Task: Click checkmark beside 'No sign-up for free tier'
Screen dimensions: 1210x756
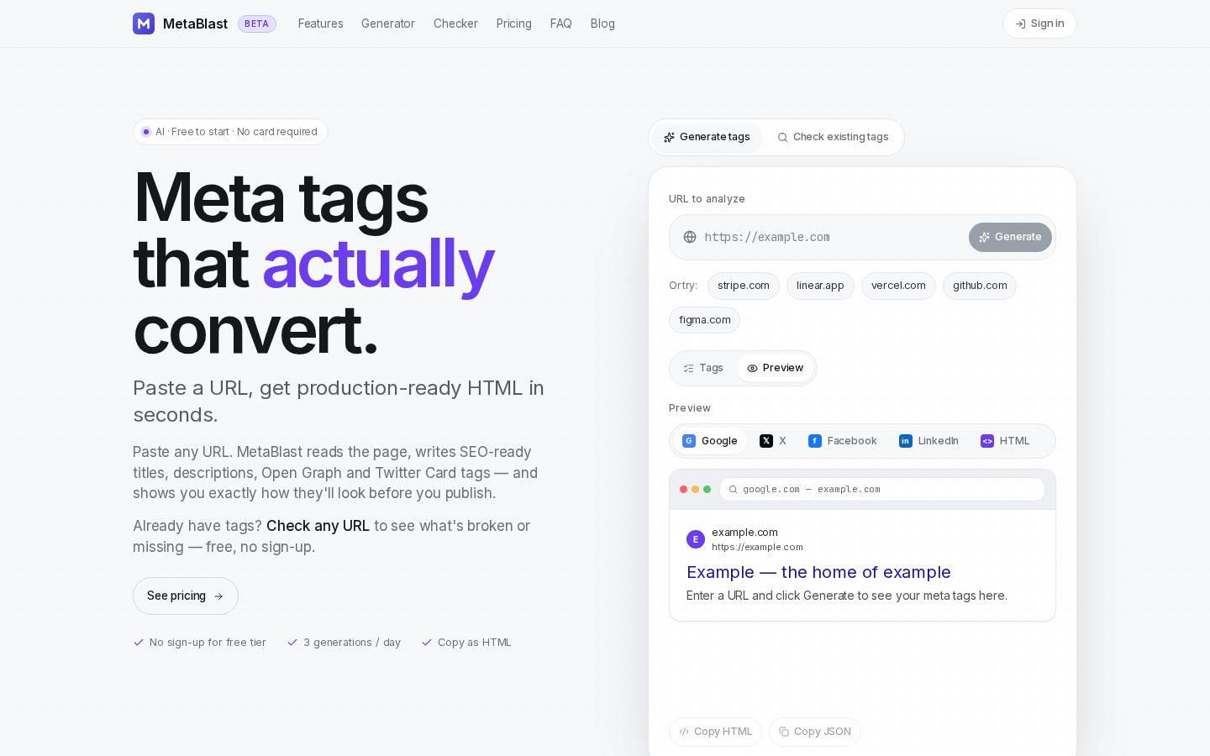Action: click(x=139, y=643)
